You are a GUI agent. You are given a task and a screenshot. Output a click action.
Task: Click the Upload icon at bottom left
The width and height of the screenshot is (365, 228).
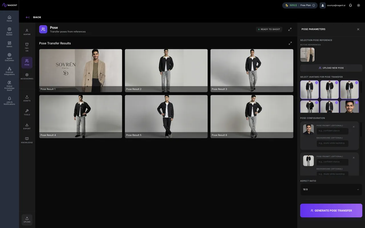click(x=27, y=220)
